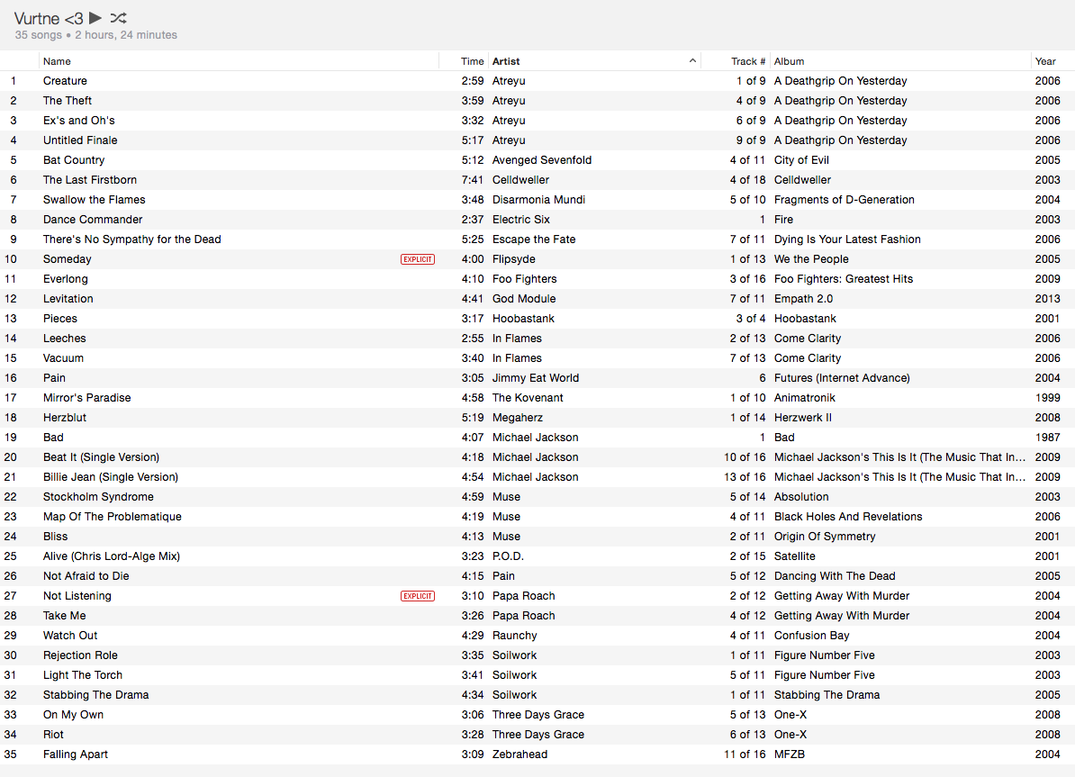Select song Stockholm Syndrome
The image size is (1075, 777).
[98, 497]
